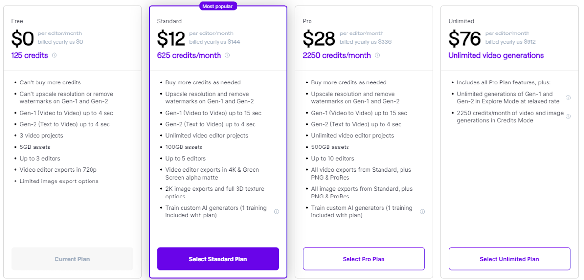584x280 pixels.
Task: Select the Standard Plan
Action: pos(218,259)
